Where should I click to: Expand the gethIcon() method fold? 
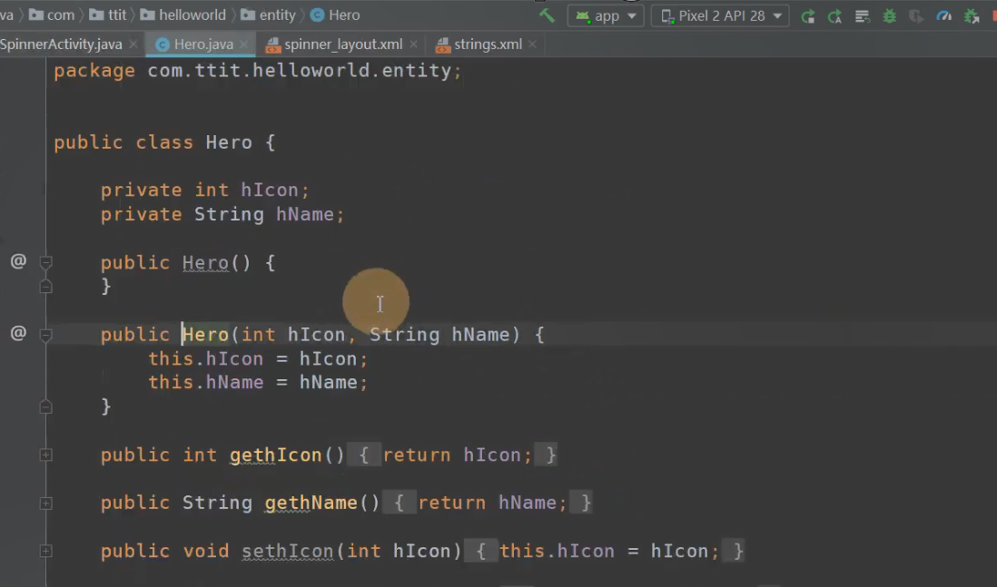click(x=45, y=455)
